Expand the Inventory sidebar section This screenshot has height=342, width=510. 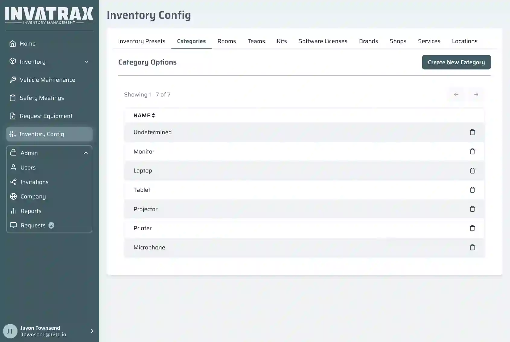87,62
